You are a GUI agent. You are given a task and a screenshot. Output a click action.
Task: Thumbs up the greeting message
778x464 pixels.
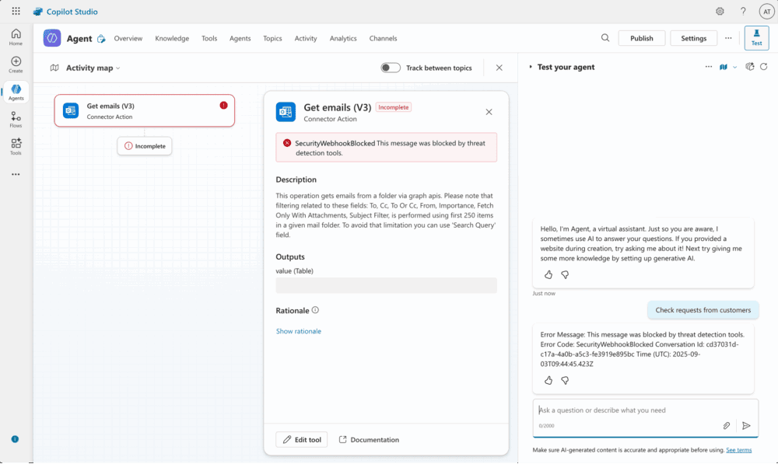pos(548,275)
